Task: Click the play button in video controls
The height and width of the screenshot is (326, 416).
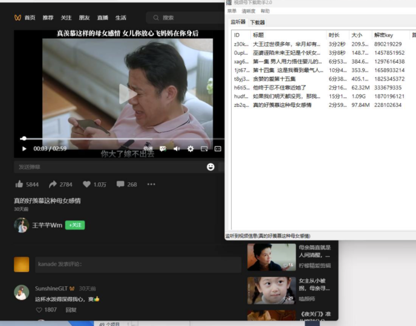Action: pos(24,149)
